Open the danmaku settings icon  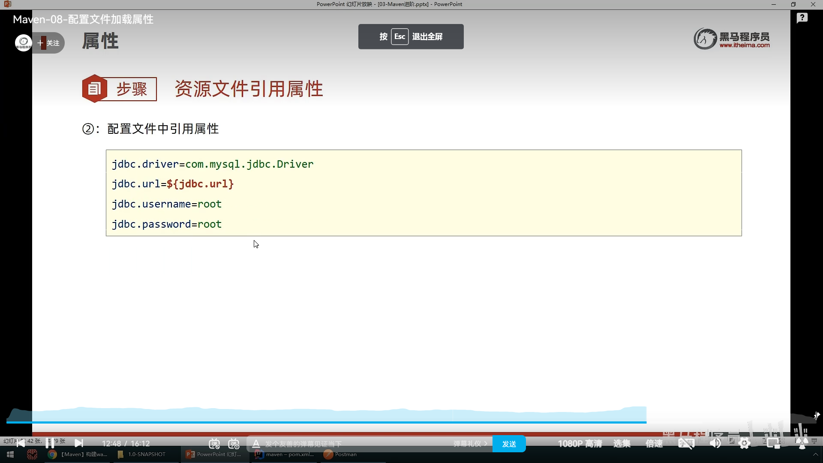tap(234, 444)
